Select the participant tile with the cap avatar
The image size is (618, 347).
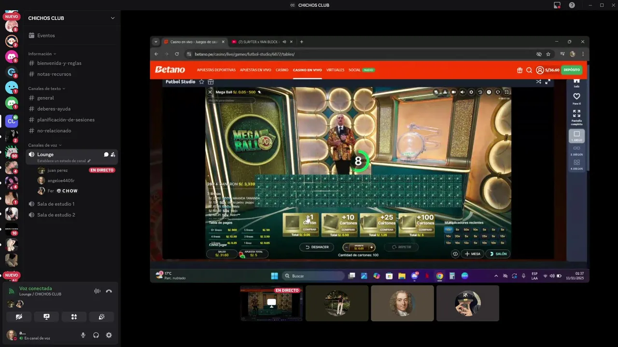point(468,303)
